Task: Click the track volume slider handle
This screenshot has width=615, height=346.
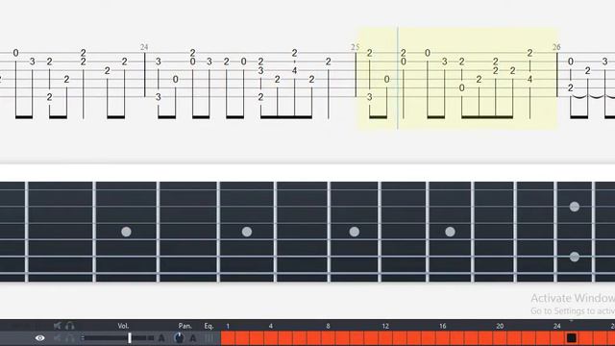Action: click(x=130, y=337)
